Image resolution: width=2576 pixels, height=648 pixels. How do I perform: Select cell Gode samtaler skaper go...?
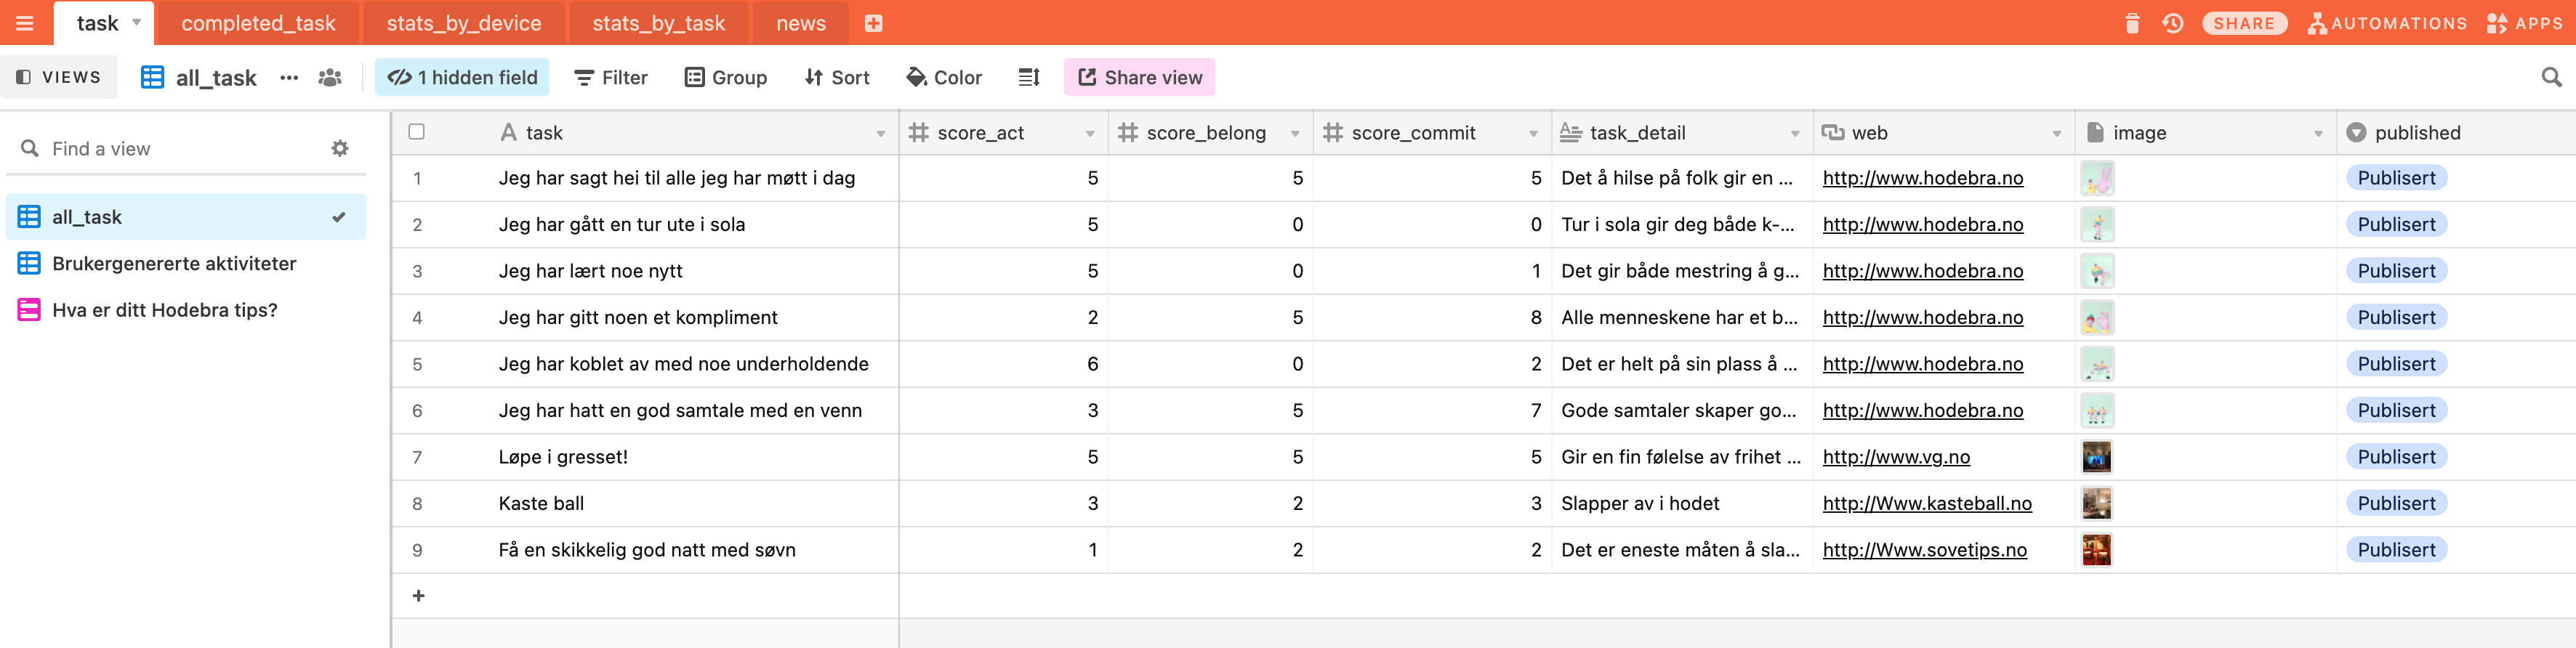1682,410
